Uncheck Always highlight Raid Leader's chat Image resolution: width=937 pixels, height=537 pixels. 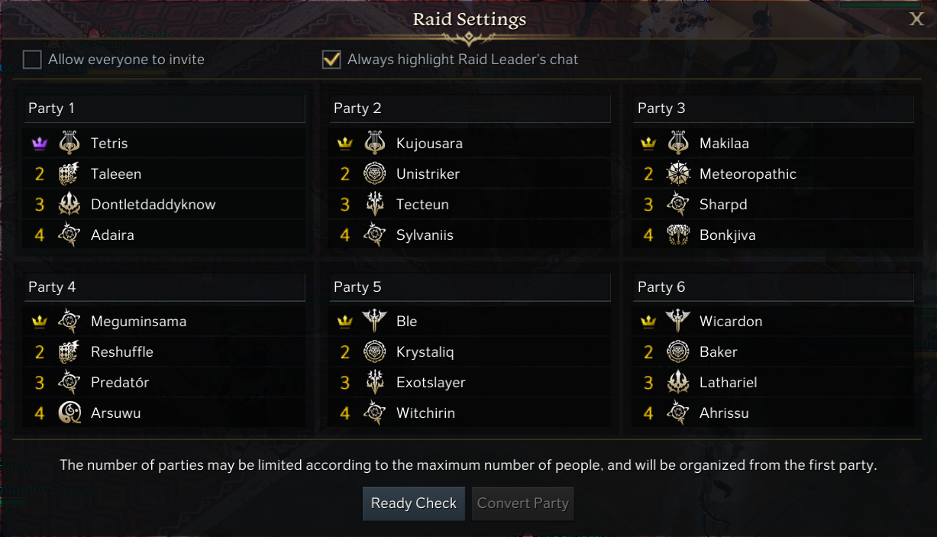pyautogui.click(x=331, y=60)
